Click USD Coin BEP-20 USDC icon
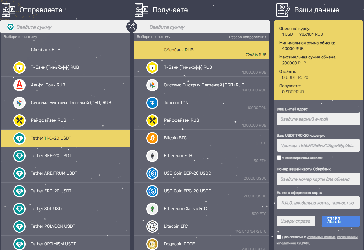Viewport: 364px width, 250px height. click(152, 173)
